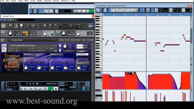194x109 pixels.
Task: Toggle Snap button in Key Editor toolbar
Action: (183, 10)
